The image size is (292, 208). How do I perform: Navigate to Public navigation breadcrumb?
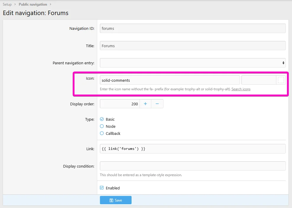33,4
